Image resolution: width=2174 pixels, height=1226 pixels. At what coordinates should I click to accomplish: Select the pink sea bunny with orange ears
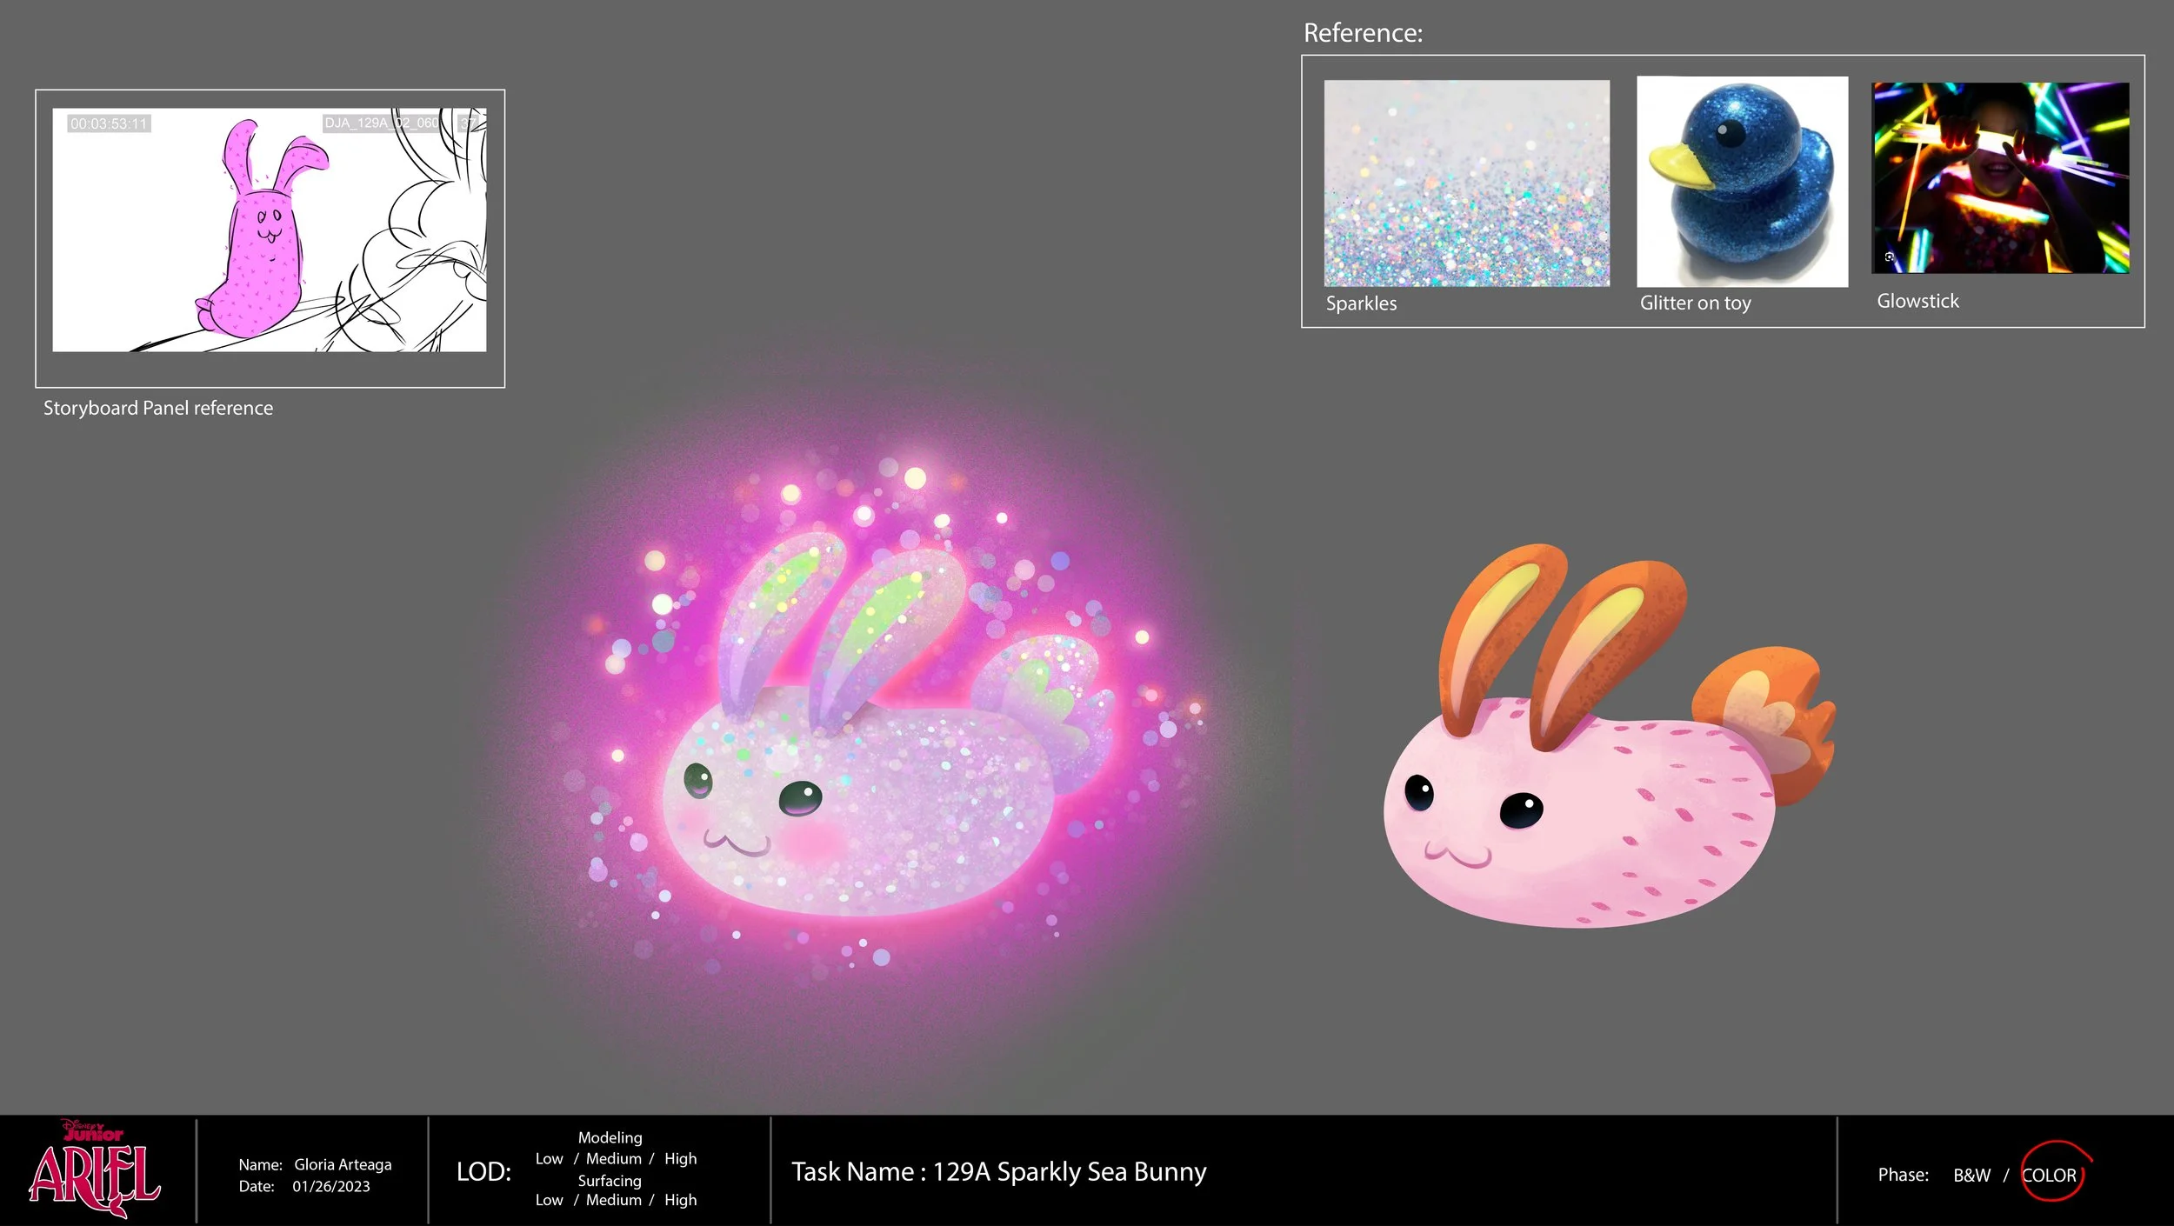coord(1609,736)
